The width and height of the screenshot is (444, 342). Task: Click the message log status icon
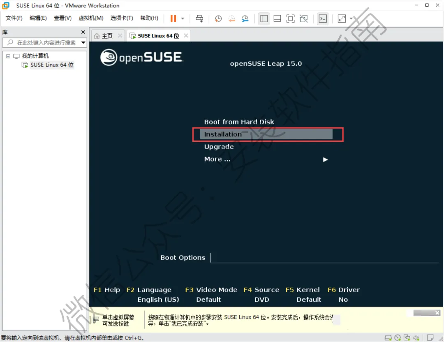pyautogui.click(x=430, y=338)
